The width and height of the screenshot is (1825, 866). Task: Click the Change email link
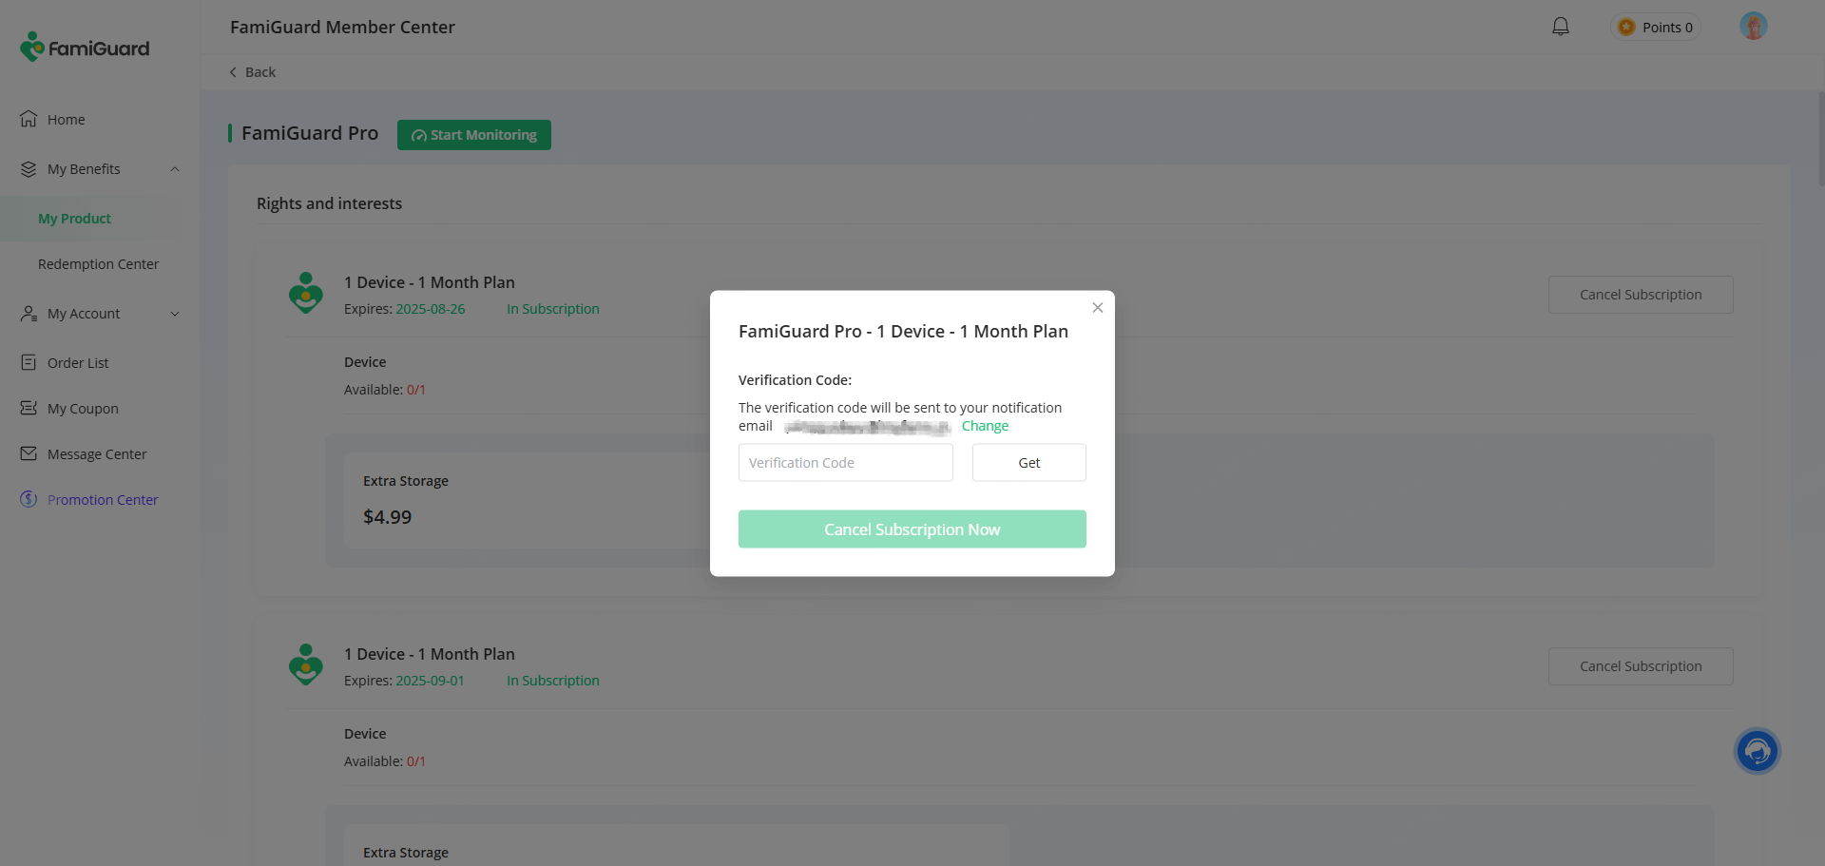tap(985, 426)
